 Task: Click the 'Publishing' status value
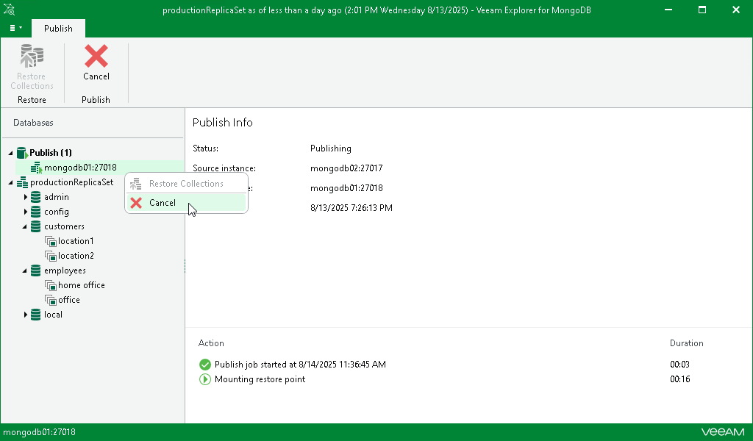[x=330, y=148]
